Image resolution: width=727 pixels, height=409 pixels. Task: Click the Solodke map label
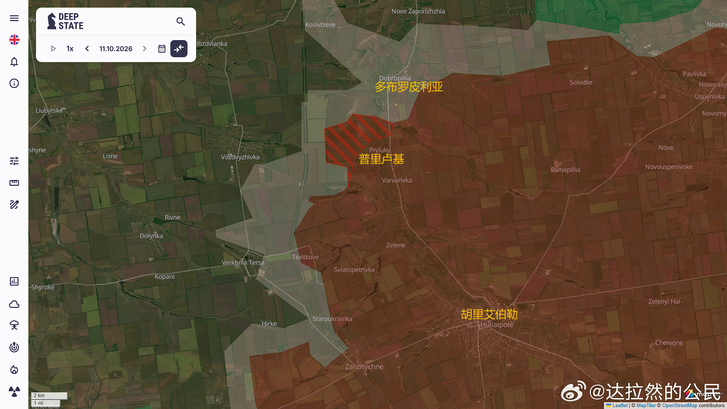581,83
